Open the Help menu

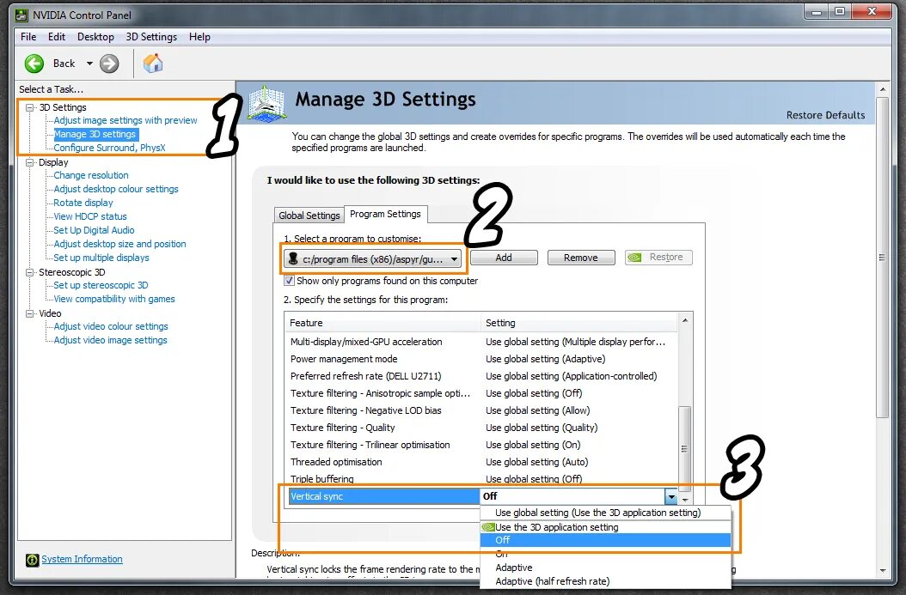tap(199, 37)
